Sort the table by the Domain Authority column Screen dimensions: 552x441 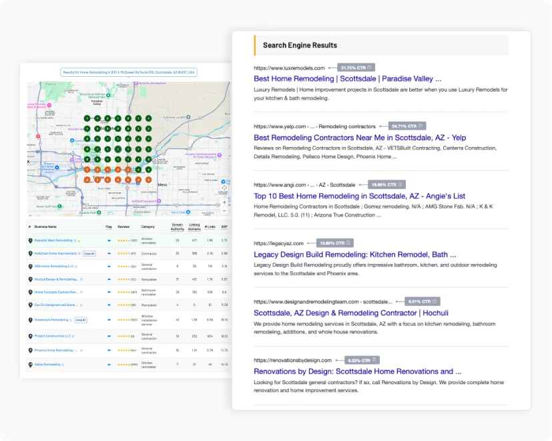coord(177,227)
